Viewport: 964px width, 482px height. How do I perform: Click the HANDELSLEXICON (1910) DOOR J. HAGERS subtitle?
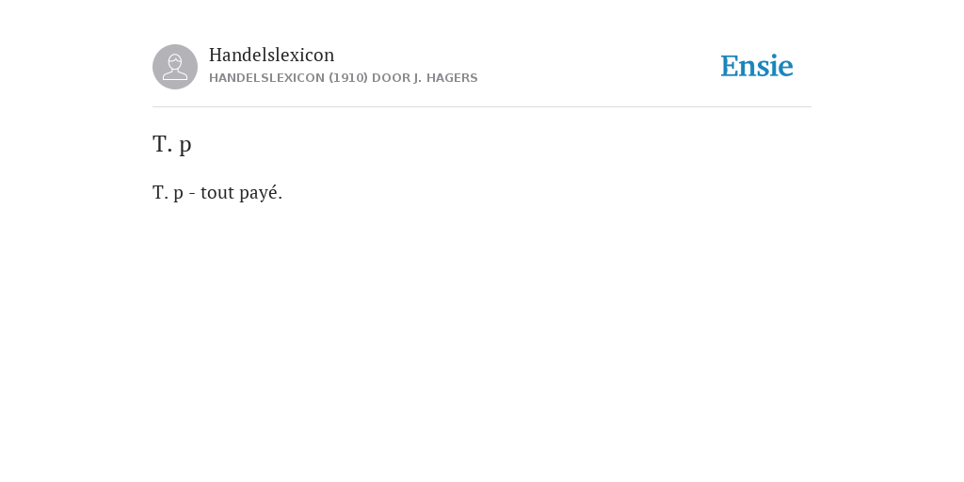pyautogui.click(x=343, y=78)
